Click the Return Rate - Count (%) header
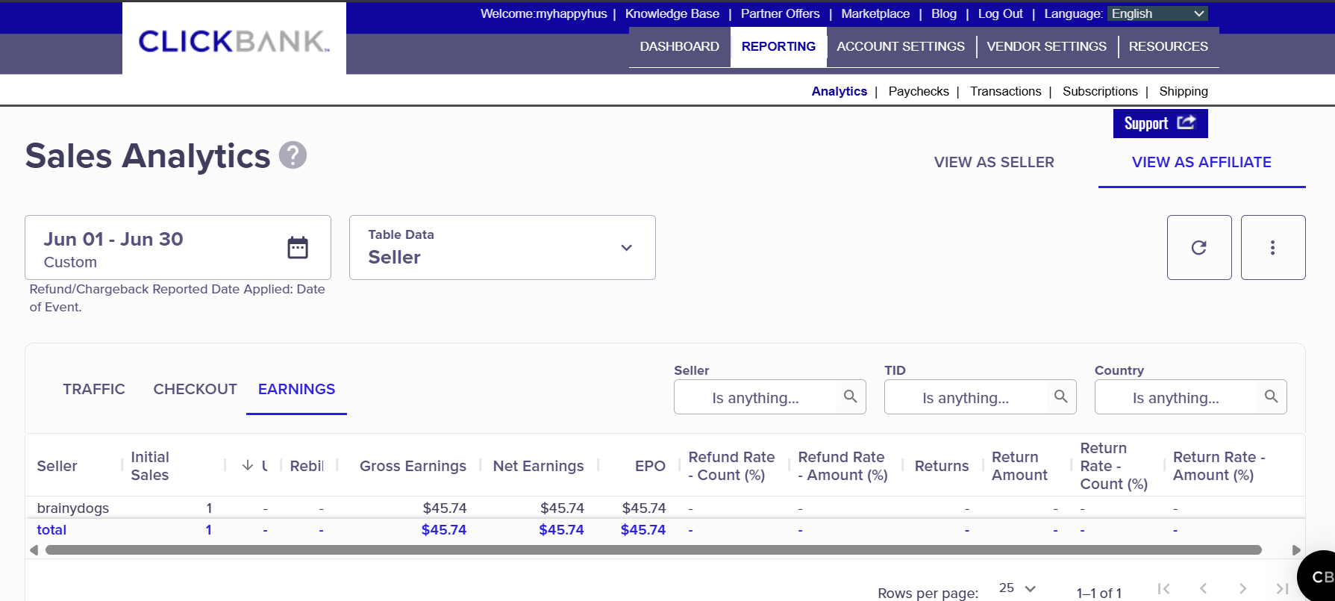 click(1113, 466)
